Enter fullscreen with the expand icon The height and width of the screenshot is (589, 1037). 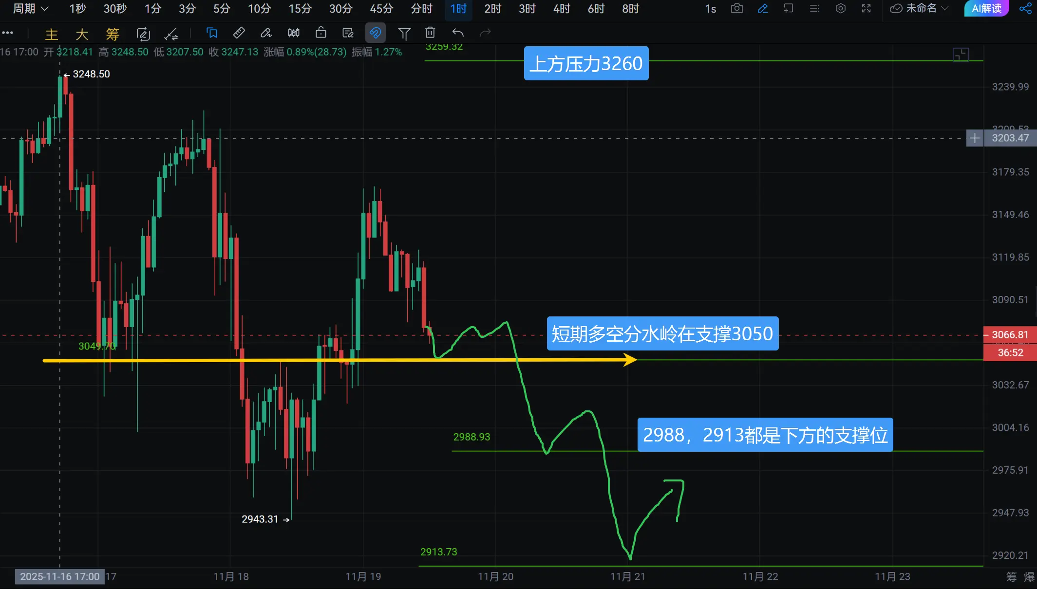[x=866, y=8]
